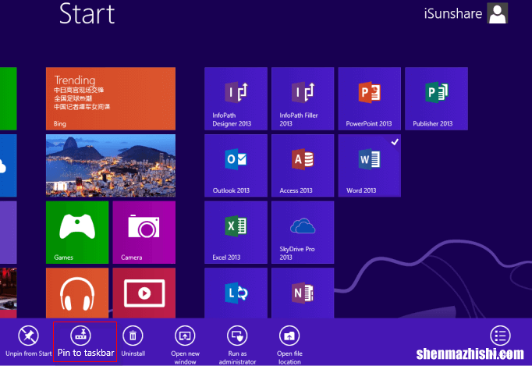Click Pin to taskbar in app bar
The image size is (532, 366).
pos(85,342)
